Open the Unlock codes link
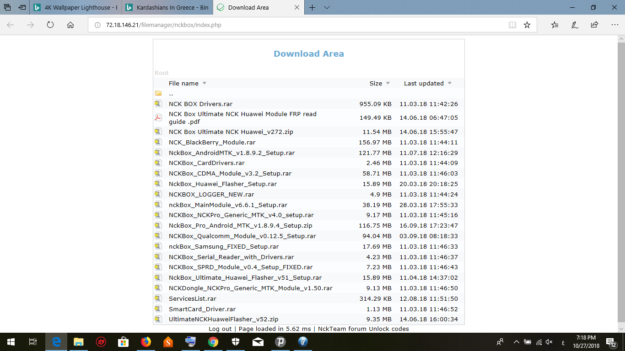The width and height of the screenshot is (625, 351). pos(389,329)
